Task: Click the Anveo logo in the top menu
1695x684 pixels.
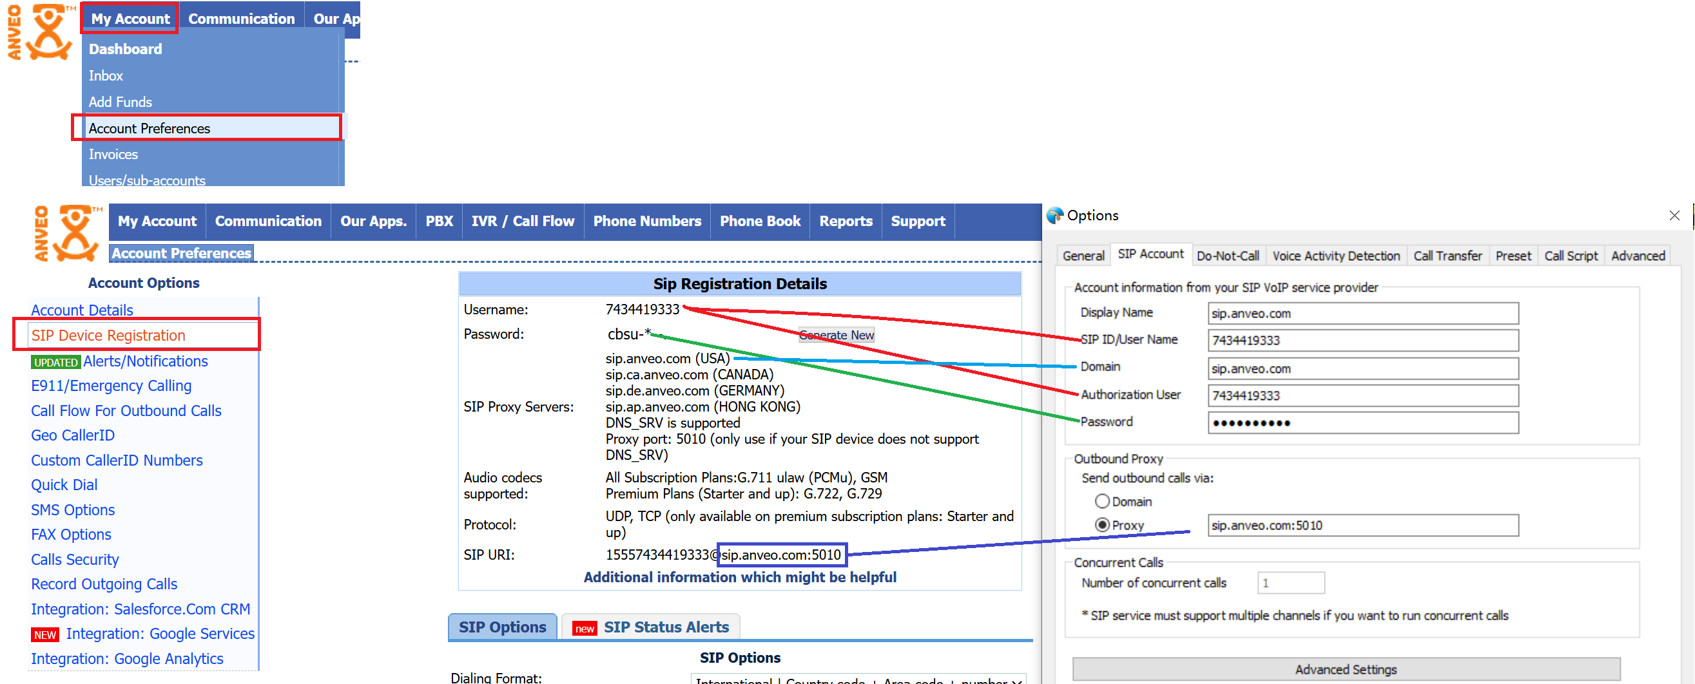Action: pyautogui.click(x=41, y=31)
